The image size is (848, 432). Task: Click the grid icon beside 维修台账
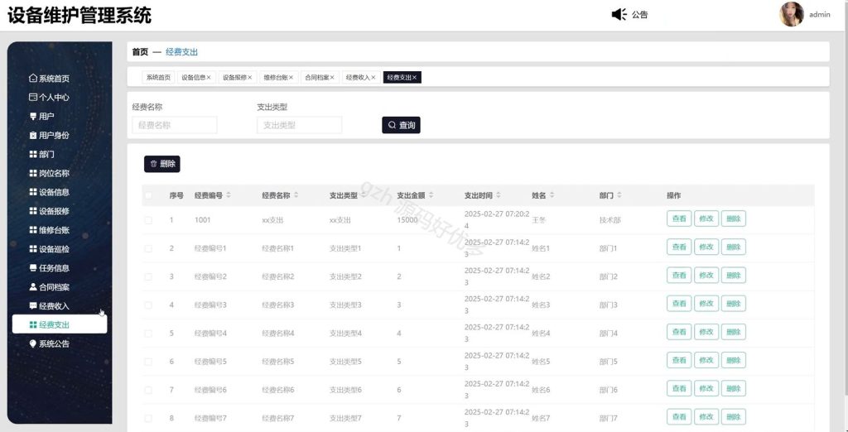[x=33, y=230]
